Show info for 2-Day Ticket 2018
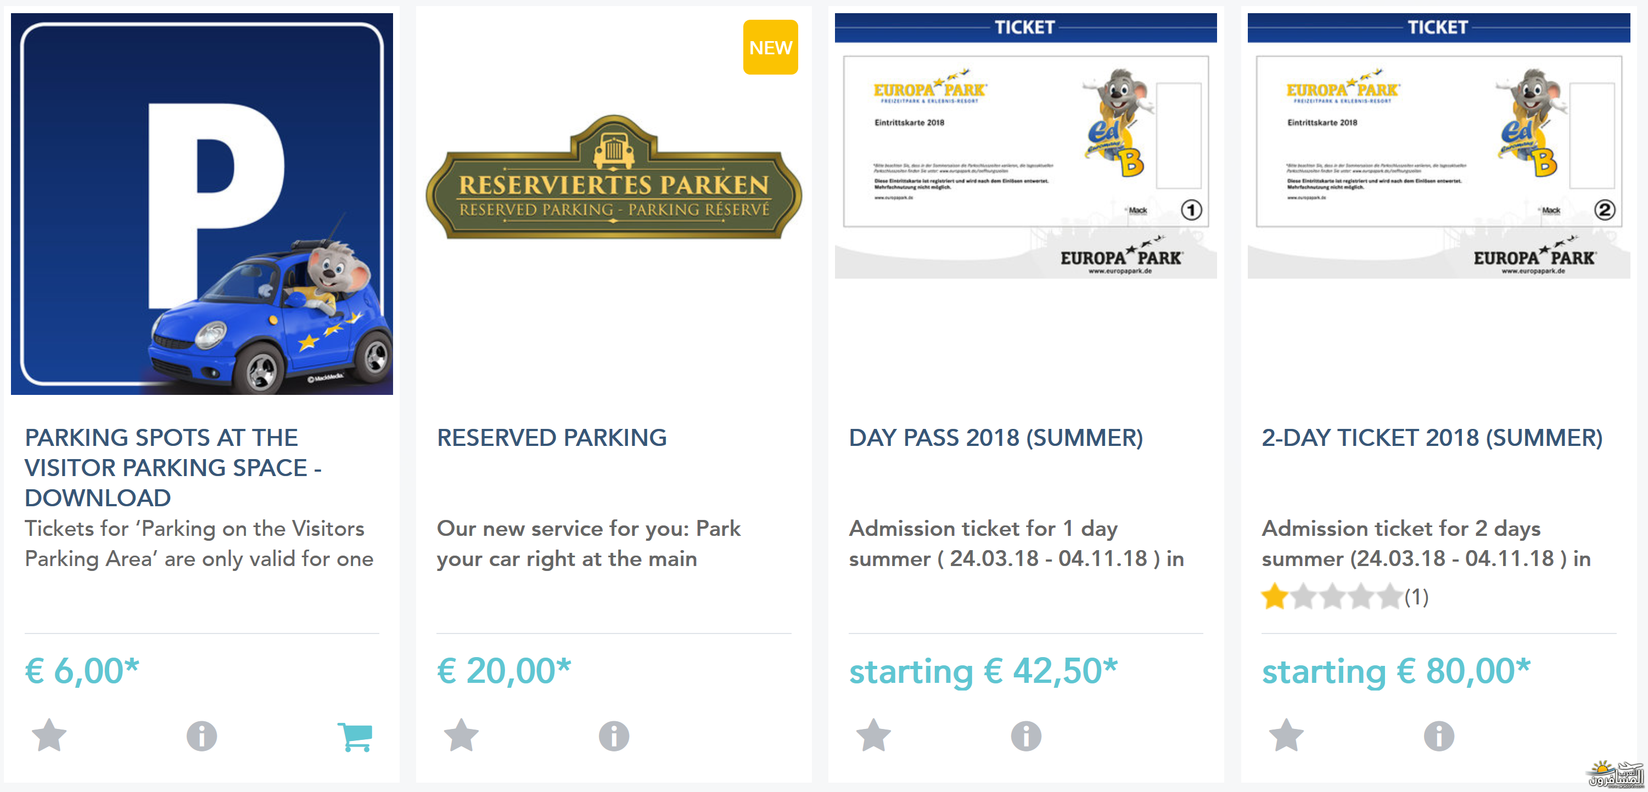This screenshot has height=792, width=1648. (x=1439, y=736)
